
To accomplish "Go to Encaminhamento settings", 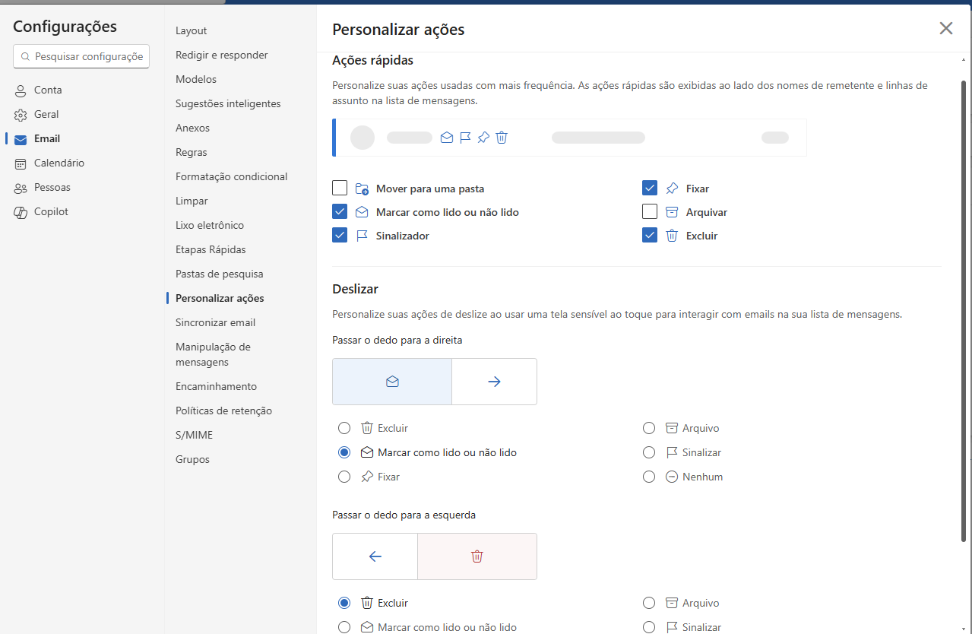I will (x=217, y=386).
